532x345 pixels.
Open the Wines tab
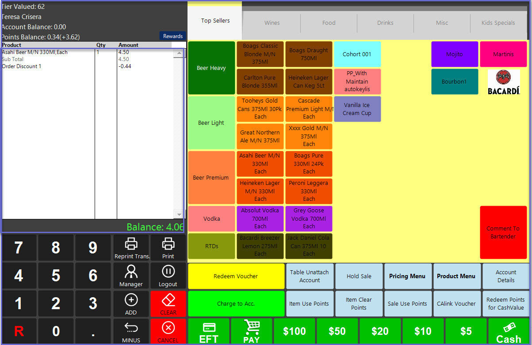coord(272,23)
